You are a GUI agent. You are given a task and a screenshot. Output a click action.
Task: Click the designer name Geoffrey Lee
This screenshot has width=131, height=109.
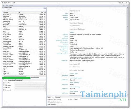73,52
